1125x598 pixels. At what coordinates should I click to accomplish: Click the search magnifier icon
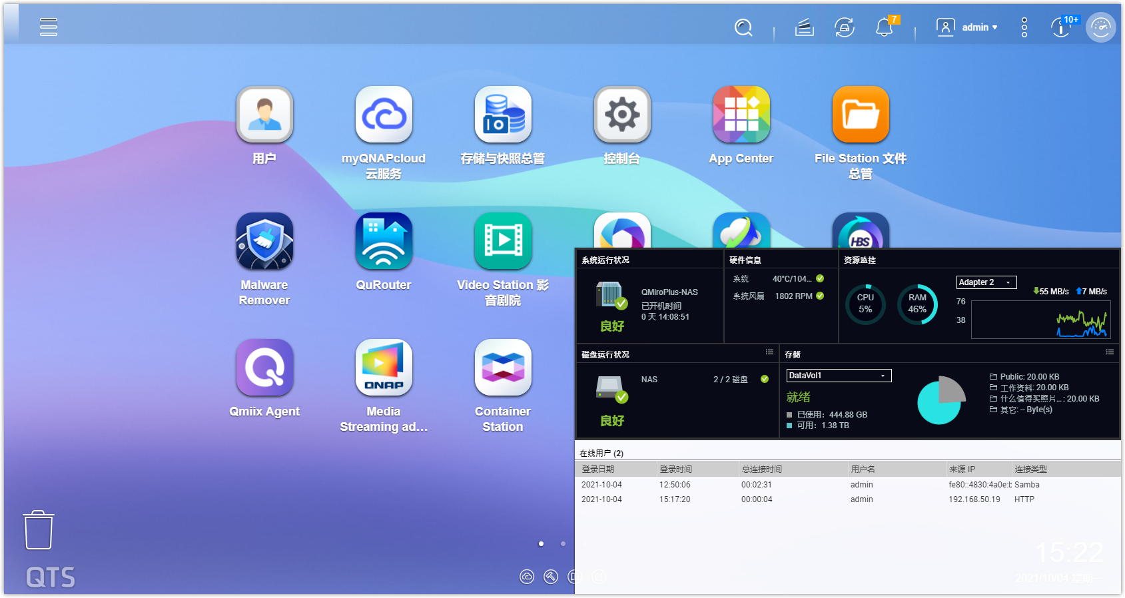coord(743,27)
